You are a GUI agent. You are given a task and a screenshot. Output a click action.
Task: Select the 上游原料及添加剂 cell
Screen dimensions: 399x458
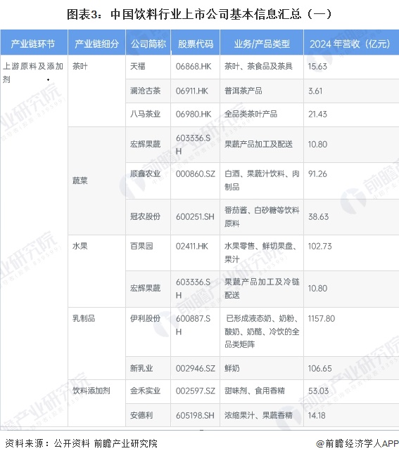pyautogui.click(x=34, y=241)
